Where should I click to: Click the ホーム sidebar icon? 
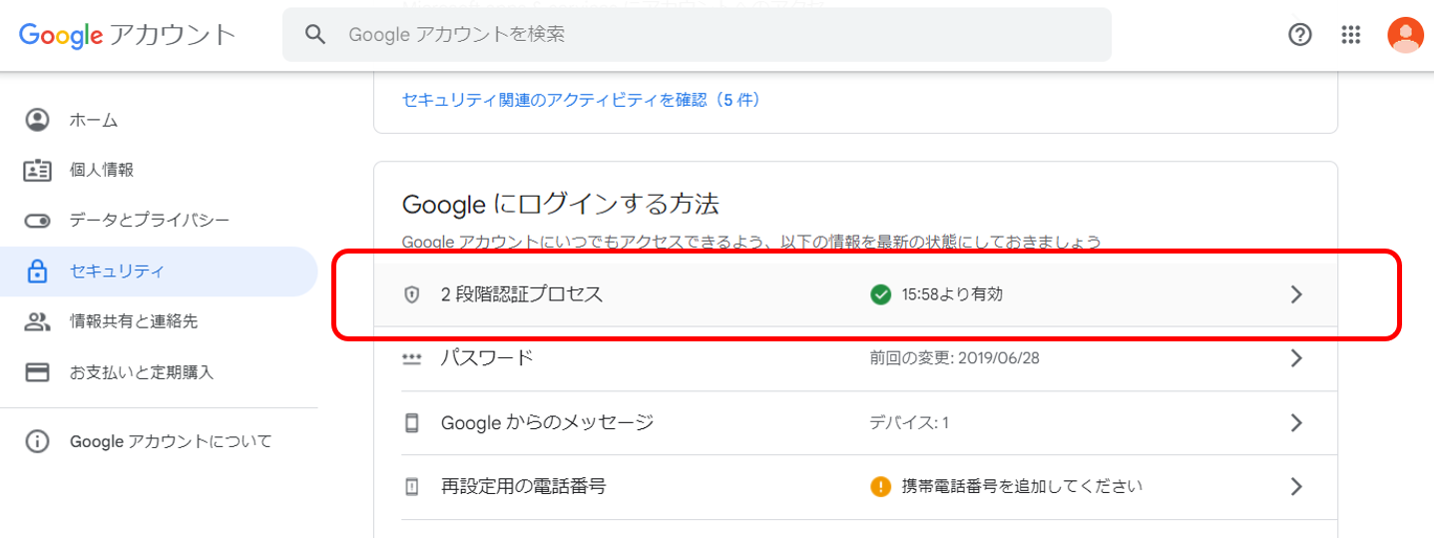point(37,120)
